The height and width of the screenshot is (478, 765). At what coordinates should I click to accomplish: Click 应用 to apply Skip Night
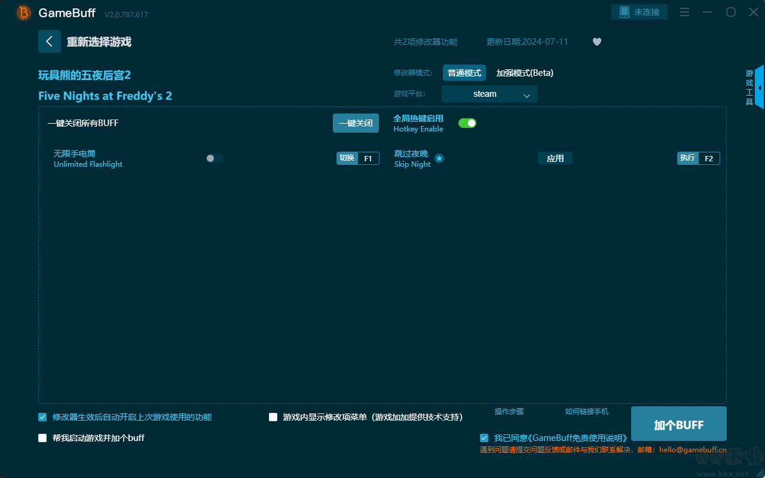[555, 158]
